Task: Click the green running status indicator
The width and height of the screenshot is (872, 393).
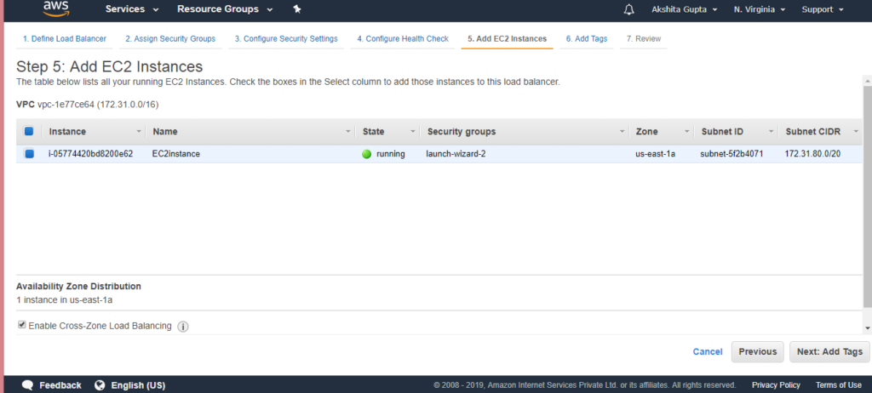Action: tap(366, 154)
